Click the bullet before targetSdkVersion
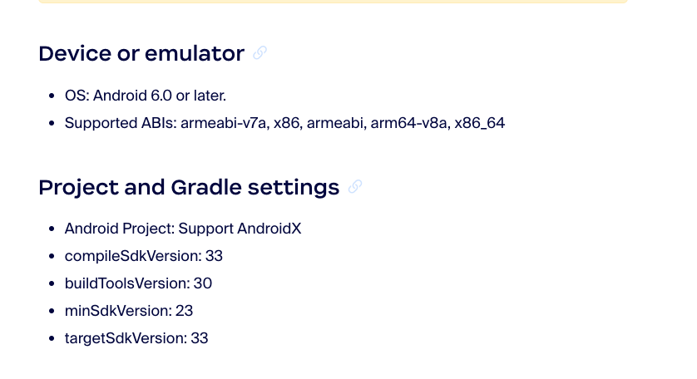697x379 pixels. tap(52, 338)
